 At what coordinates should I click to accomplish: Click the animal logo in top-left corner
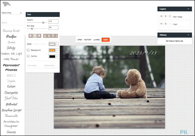pyautogui.click(x=7, y=4)
